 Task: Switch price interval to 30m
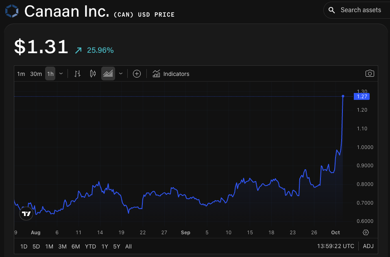tap(36, 73)
